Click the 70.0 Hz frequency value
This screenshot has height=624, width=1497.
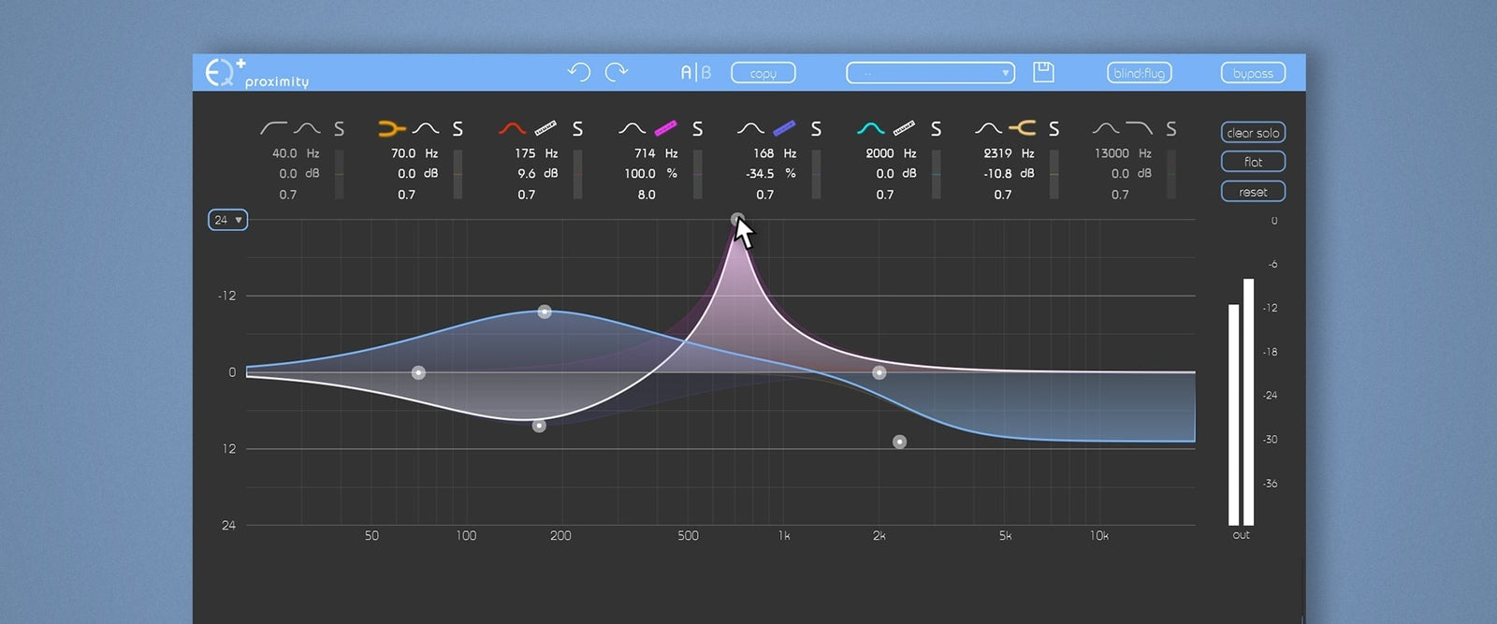tap(403, 153)
